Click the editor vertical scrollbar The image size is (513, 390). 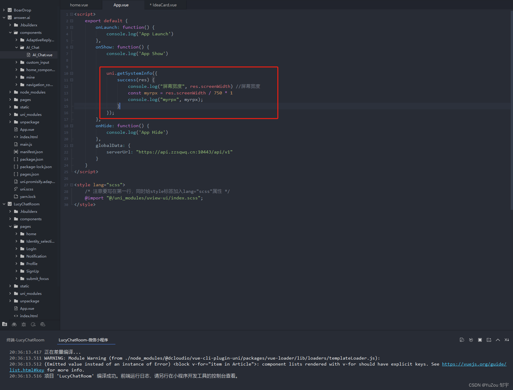click(511, 110)
